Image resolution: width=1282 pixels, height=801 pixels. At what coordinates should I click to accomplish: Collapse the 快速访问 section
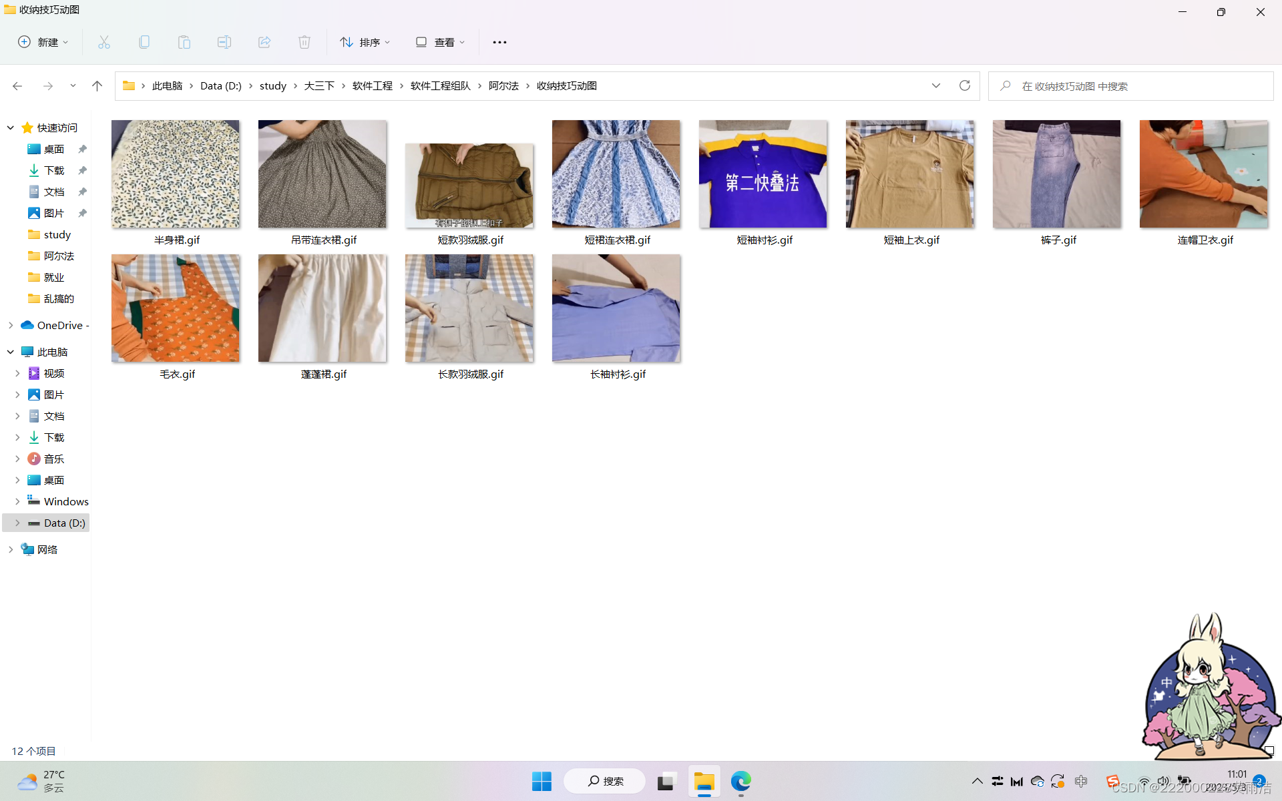[x=11, y=127]
